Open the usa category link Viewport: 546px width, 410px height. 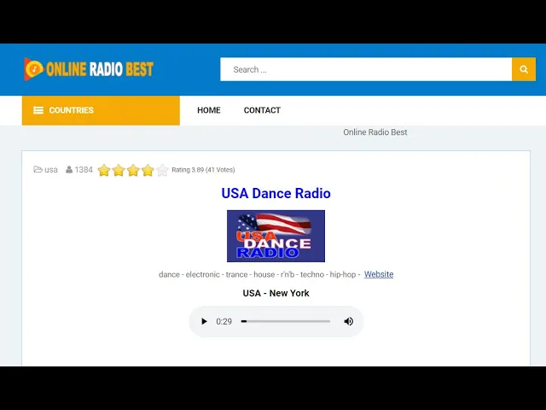51,170
